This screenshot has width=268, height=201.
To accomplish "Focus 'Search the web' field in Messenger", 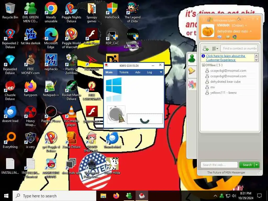I will tap(219, 165).
